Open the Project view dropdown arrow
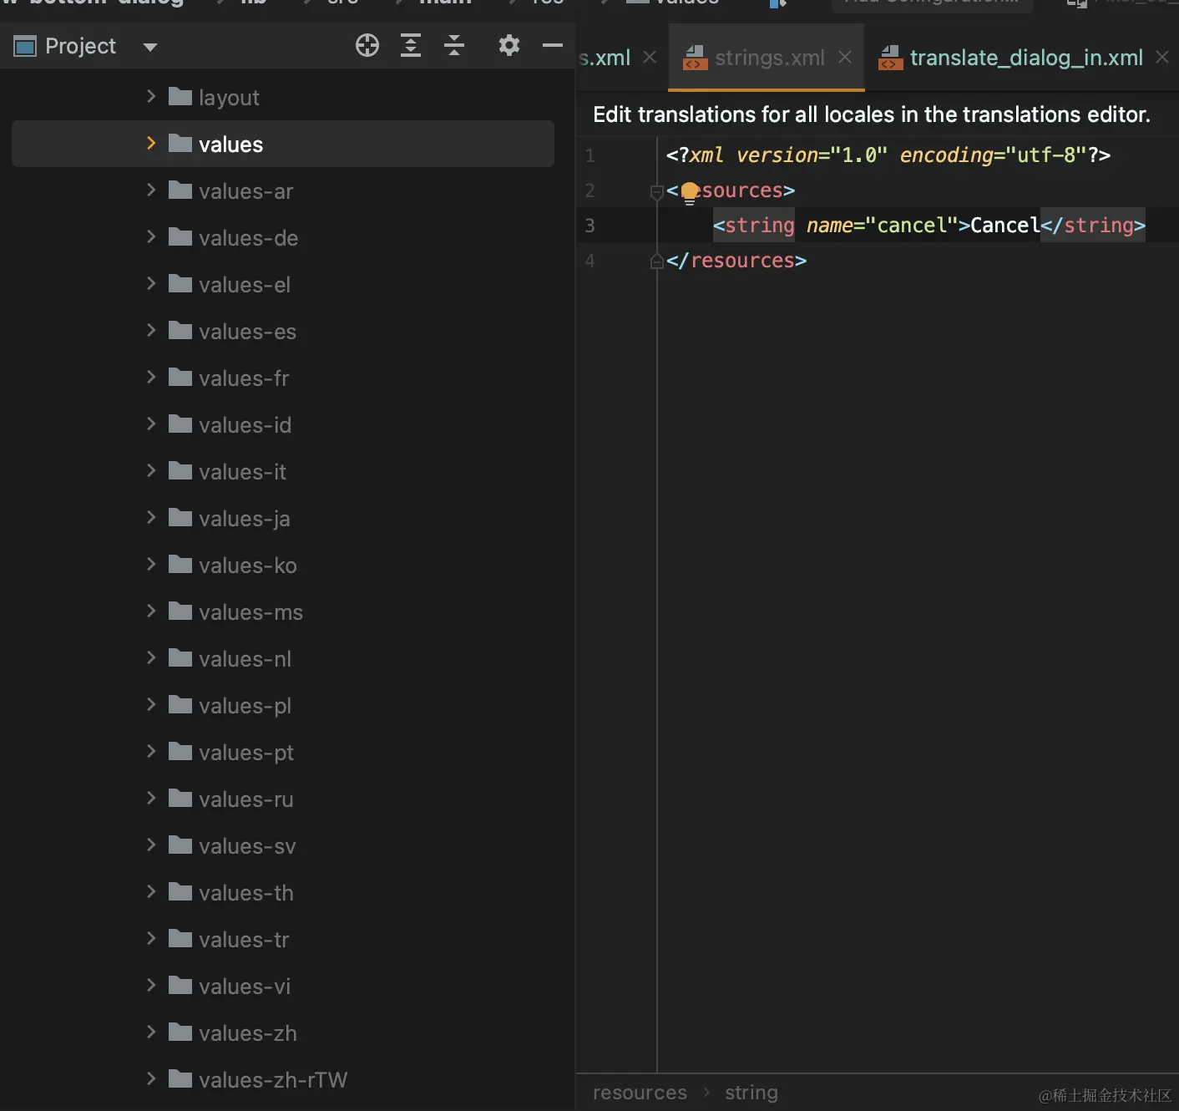1179x1111 pixels. coord(150,47)
